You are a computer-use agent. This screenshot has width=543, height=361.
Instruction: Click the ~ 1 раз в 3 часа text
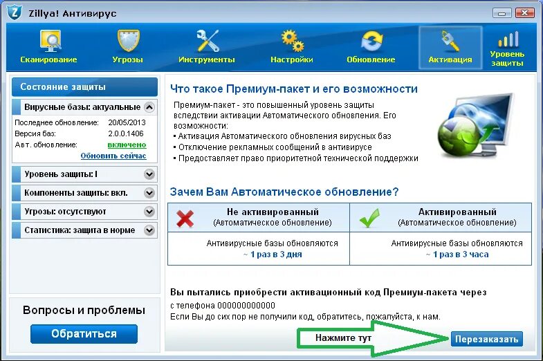point(457,254)
